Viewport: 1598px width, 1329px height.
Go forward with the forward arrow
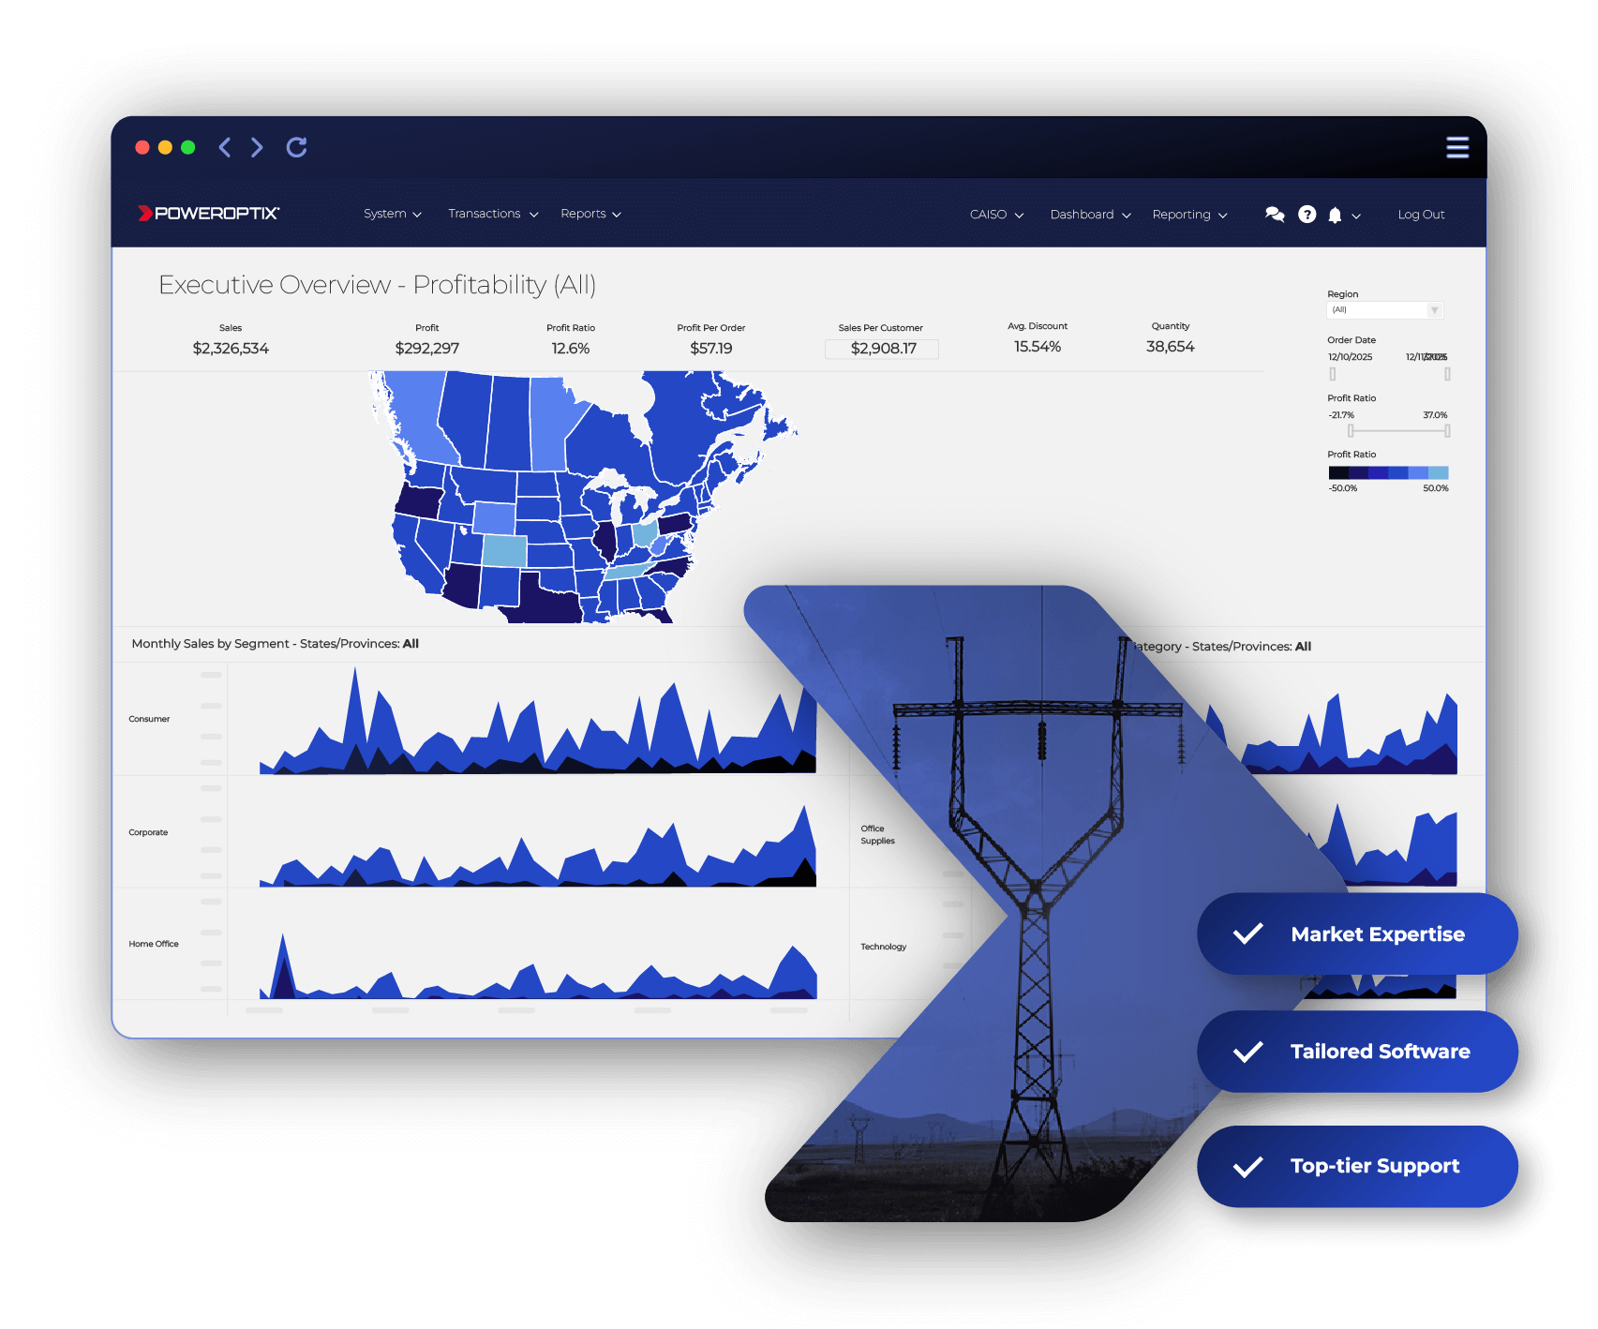(x=257, y=147)
